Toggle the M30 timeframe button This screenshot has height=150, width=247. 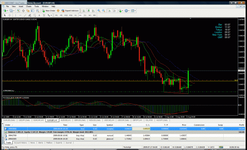click(71, 15)
